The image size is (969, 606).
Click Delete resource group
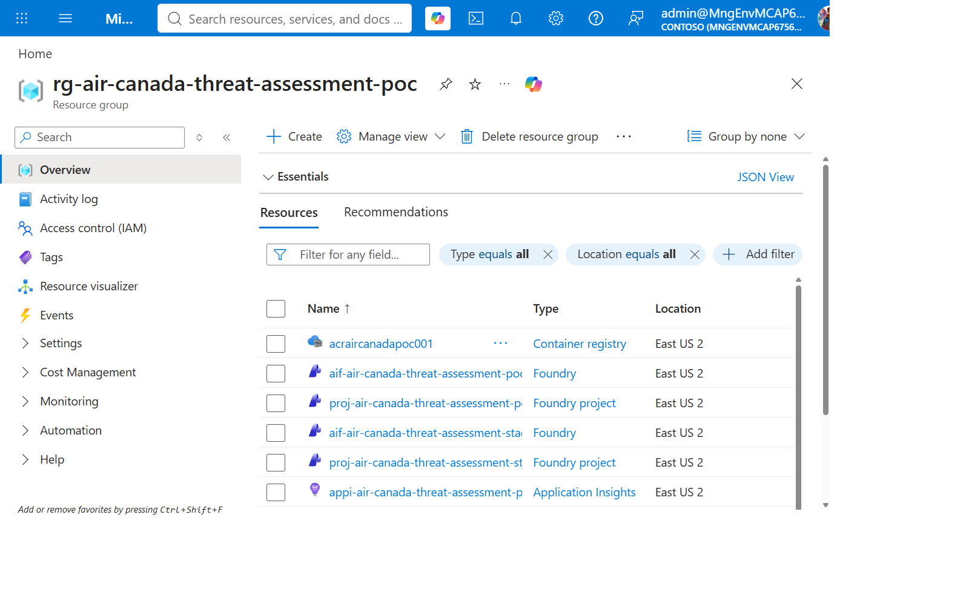click(529, 136)
